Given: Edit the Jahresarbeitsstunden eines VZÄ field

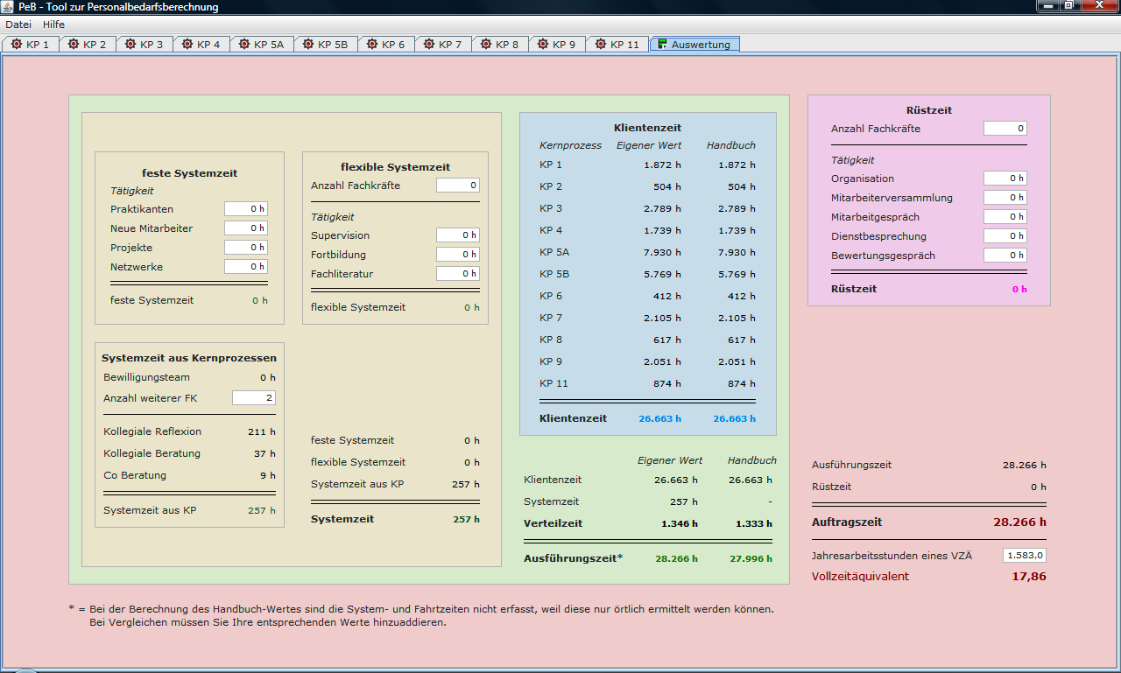Looking at the screenshot, I should point(1024,555).
